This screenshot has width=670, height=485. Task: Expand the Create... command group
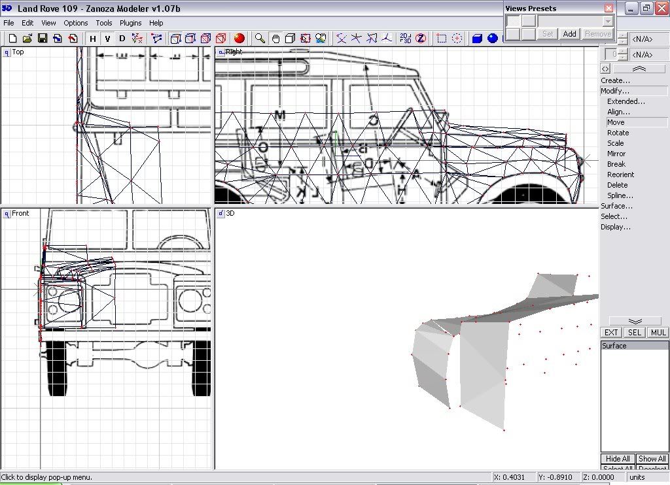[616, 80]
